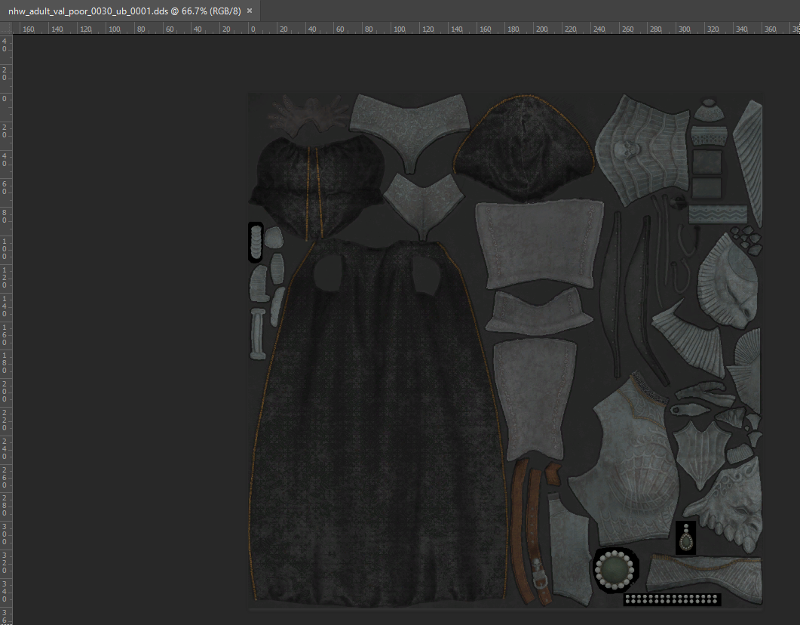This screenshot has width=800, height=625.
Task: Click the 0 mark on vertical ruler
Action: click(x=5, y=99)
